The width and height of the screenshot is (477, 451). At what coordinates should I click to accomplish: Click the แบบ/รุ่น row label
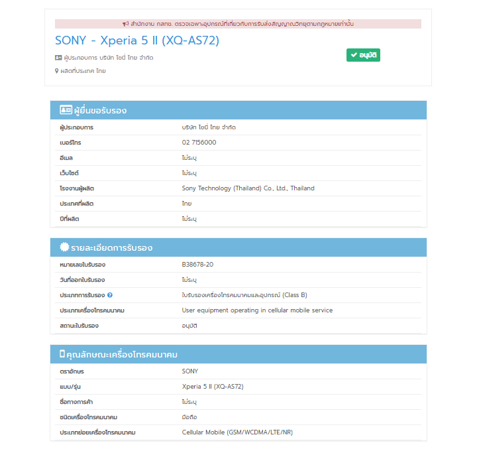coord(70,387)
